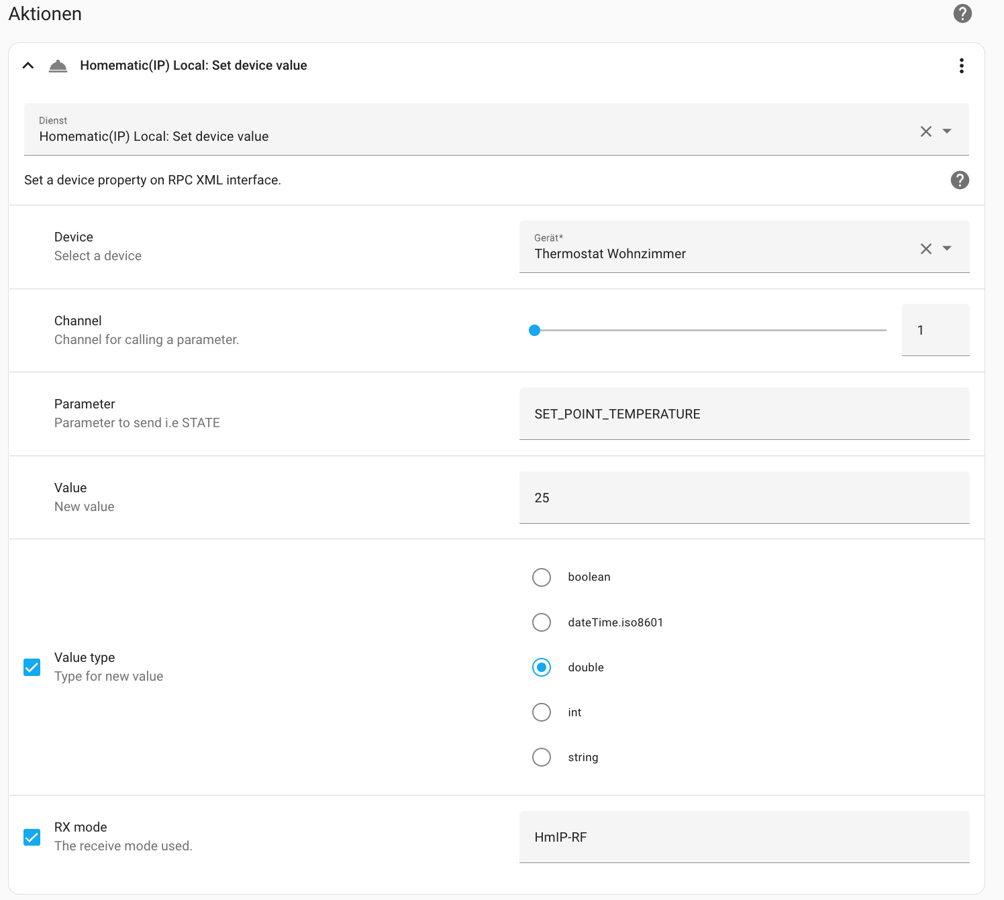
Task: Open help for Set device value description
Action: 960,180
